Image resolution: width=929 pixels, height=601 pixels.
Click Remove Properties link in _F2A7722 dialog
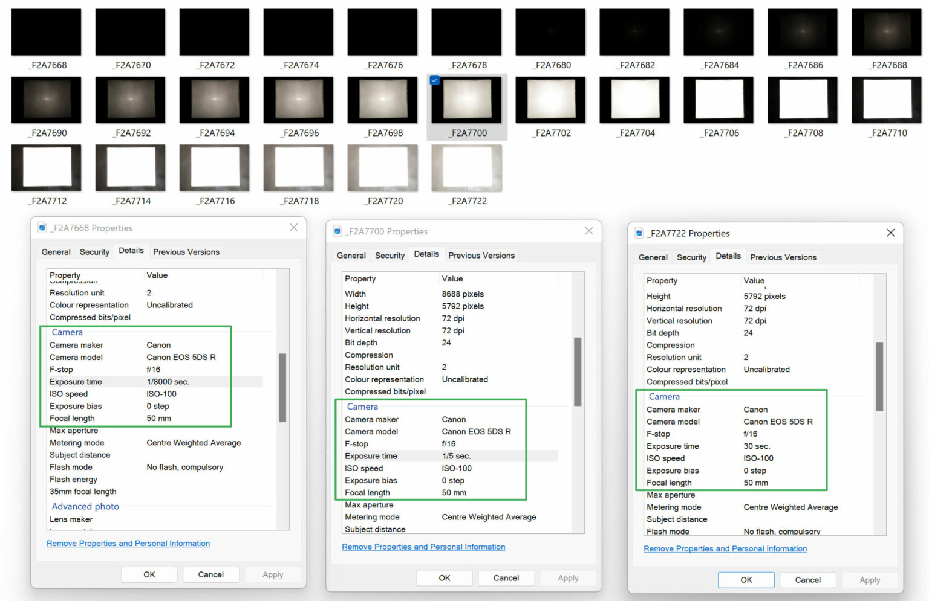725,549
